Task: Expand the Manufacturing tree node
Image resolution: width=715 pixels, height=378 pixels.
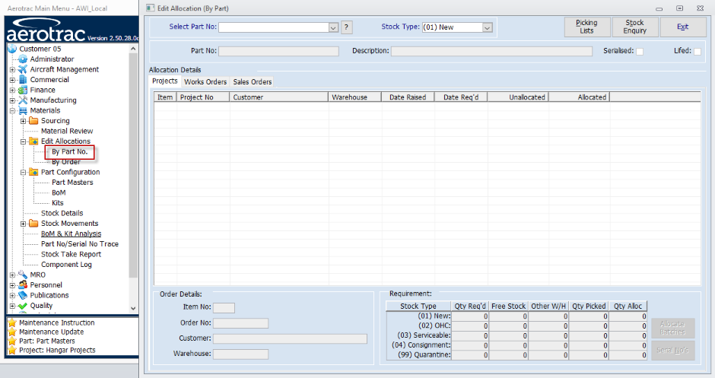Action: coord(12,100)
